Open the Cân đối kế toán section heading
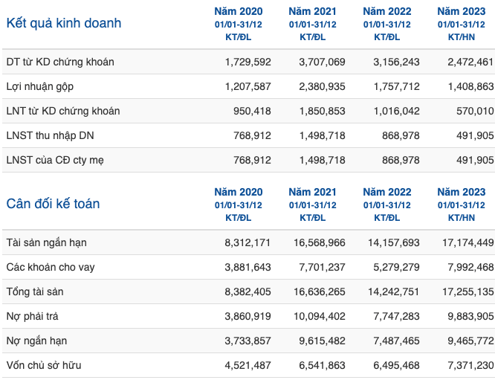 click(x=53, y=204)
